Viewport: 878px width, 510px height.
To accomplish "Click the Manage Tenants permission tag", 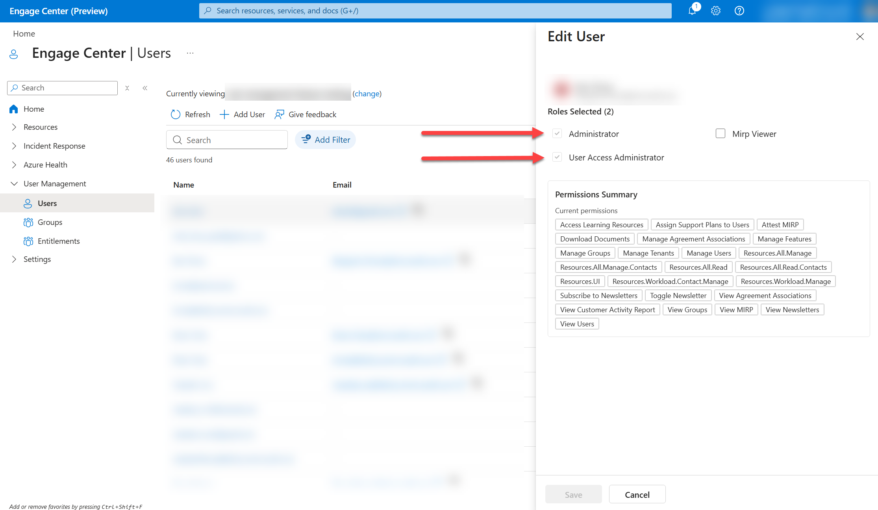I will coord(648,253).
